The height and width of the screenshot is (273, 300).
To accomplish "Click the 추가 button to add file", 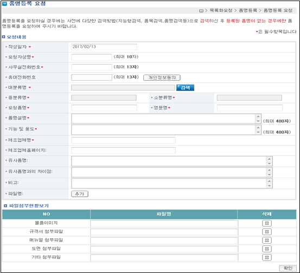I will pyautogui.click(x=80, y=194).
